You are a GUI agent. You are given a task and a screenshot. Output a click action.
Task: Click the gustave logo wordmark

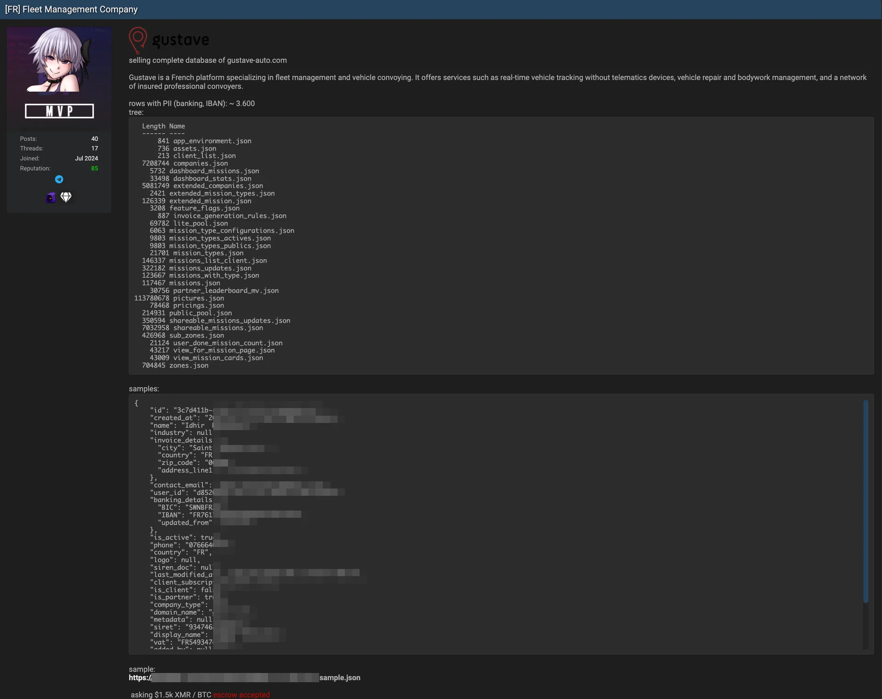pyautogui.click(x=180, y=40)
